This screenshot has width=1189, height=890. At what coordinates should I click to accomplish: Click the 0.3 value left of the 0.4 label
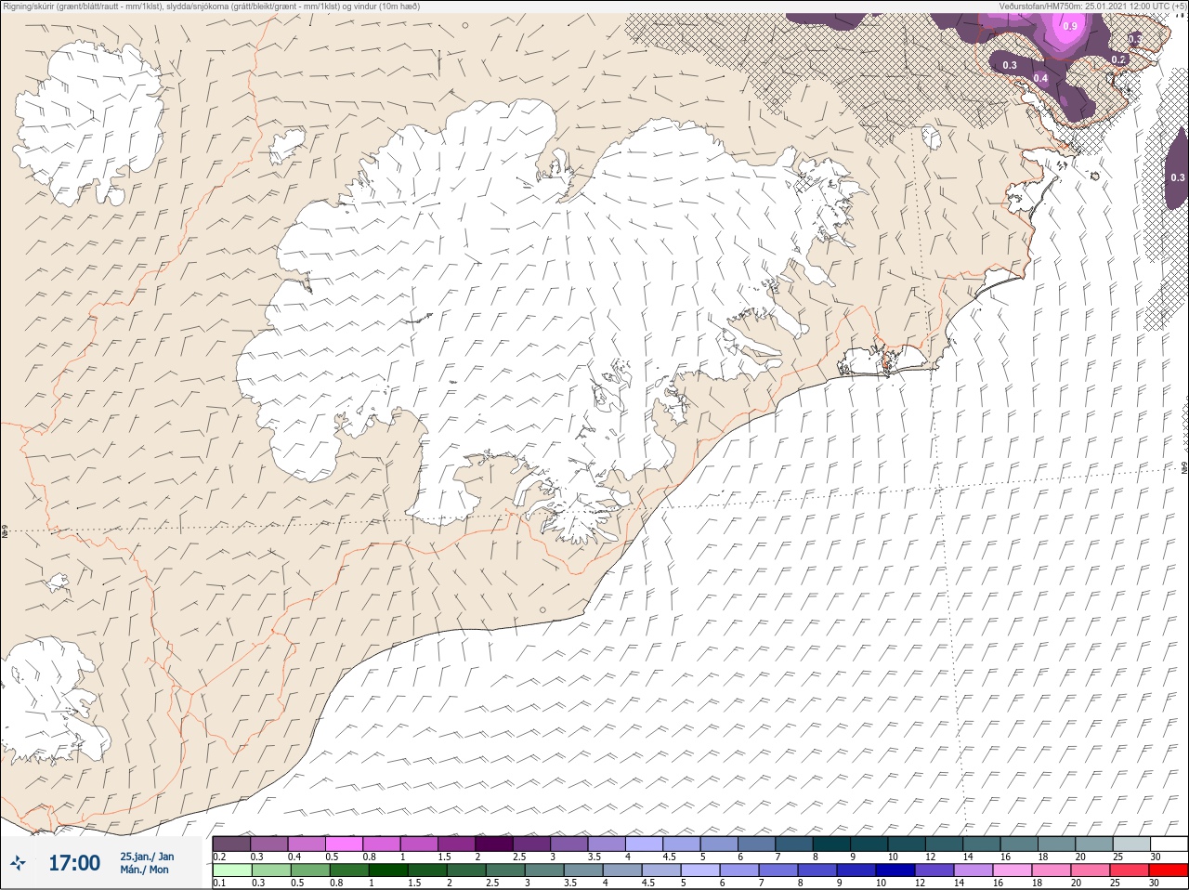pyautogui.click(x=1010, y=65)
